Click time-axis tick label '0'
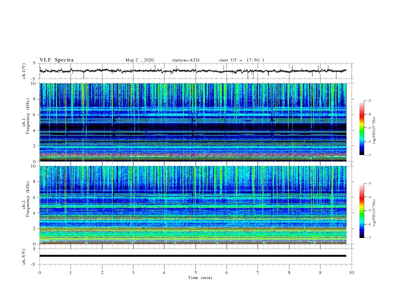The height and width of the screenshot is (306, 396). click(x=39, y=272)
